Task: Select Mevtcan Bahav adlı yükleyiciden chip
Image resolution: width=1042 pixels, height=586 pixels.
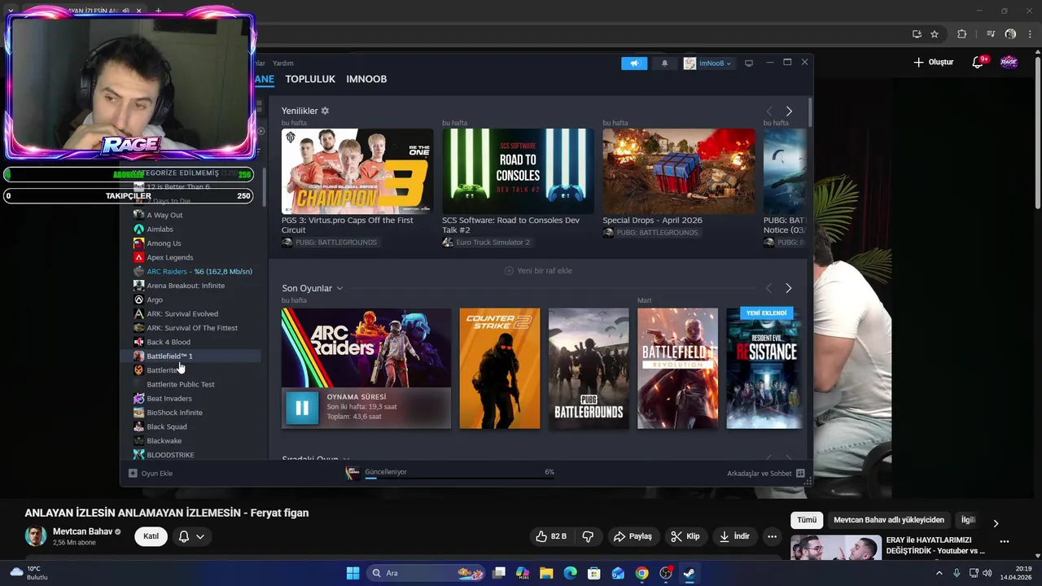Action: click(x=889, y=520)
